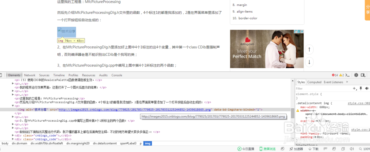
Task: Open the Elements tab
Action: point(14,75)
